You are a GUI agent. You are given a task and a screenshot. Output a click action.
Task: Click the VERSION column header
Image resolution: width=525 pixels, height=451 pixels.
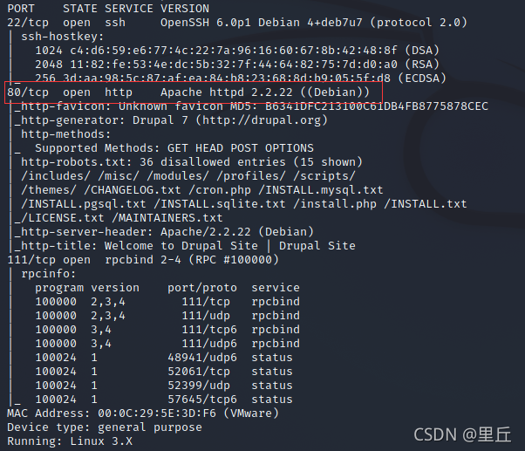click(184, 8)
